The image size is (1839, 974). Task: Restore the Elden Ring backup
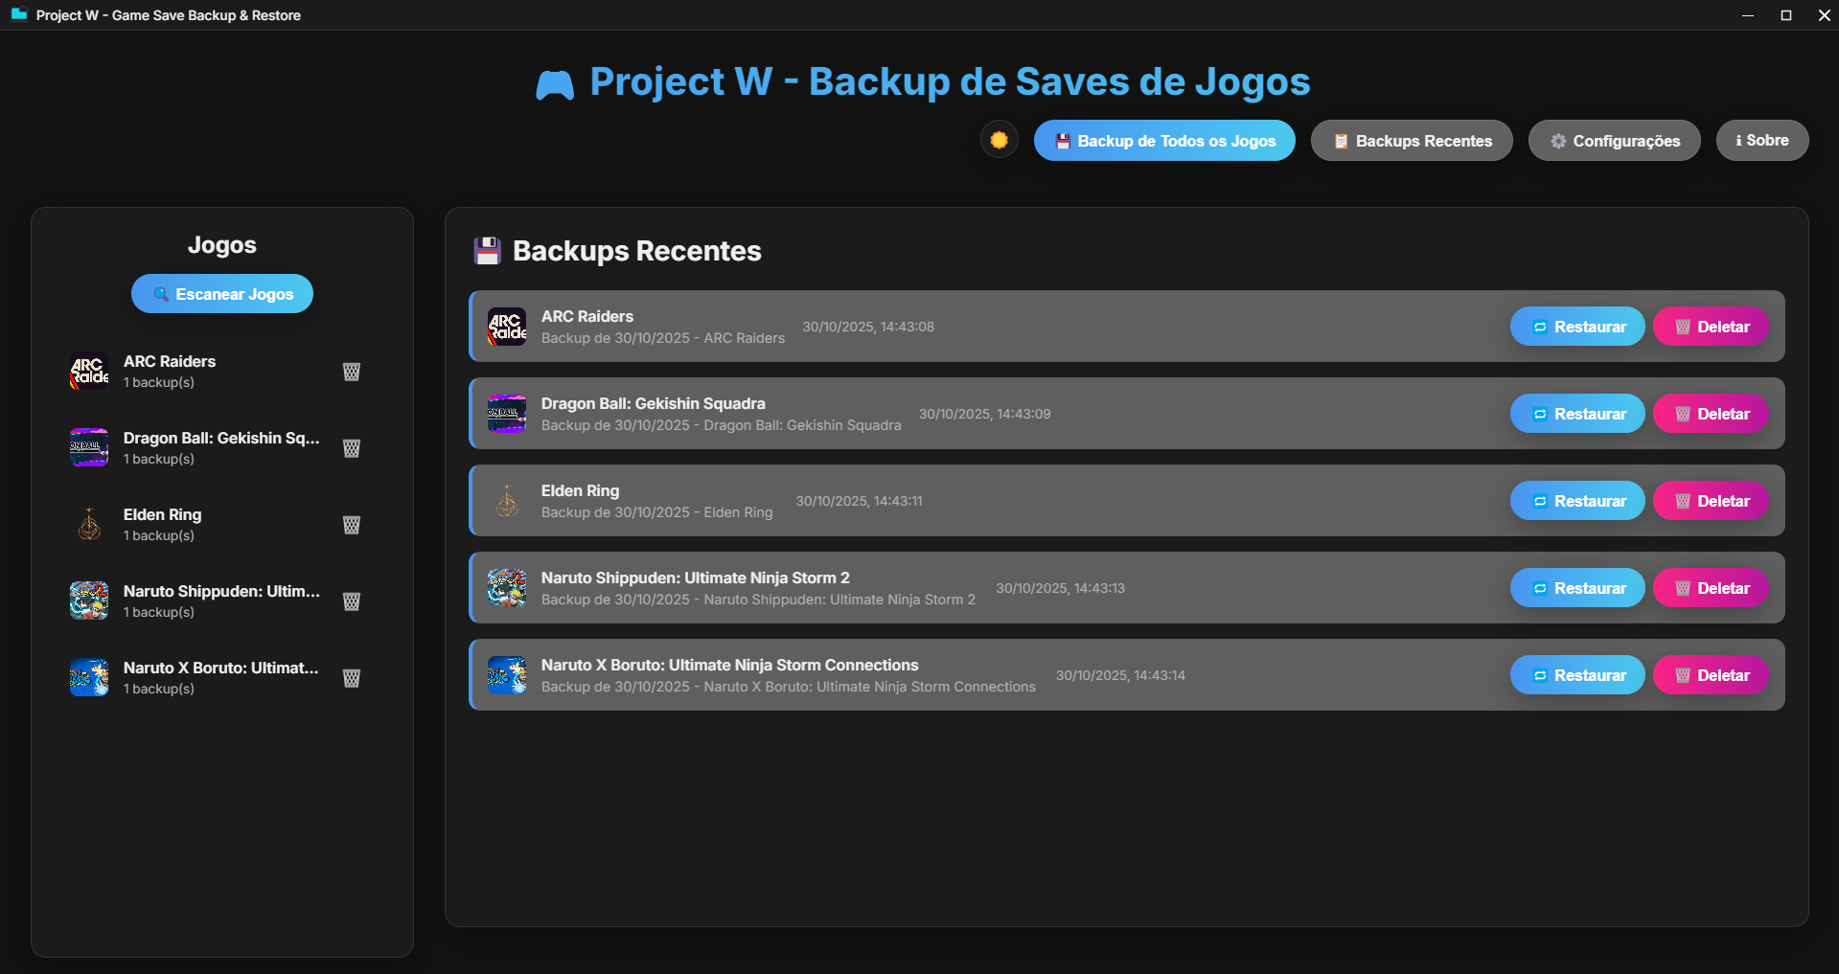[x=1577, y=501]
